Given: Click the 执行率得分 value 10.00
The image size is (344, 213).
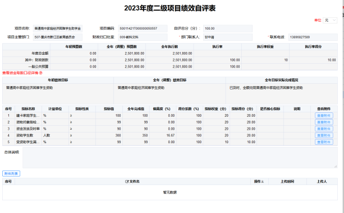Looking at the screenshot, I should 332,60.
